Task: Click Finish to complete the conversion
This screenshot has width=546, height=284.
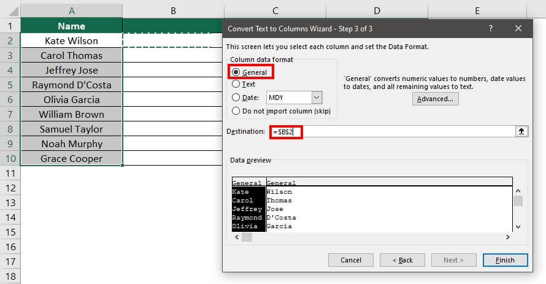Action: [x=505, y=260]
